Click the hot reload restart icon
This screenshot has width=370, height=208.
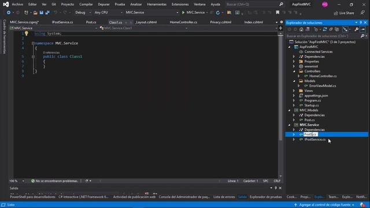click(218, 13)
